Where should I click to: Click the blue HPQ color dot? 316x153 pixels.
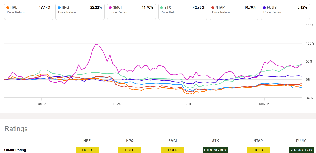[x=59, y=8]
